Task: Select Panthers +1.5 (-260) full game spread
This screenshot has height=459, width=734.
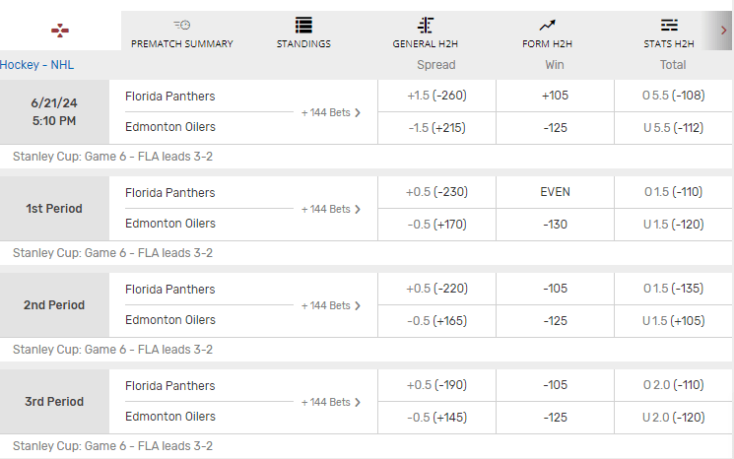Action: tap(436, 97)
